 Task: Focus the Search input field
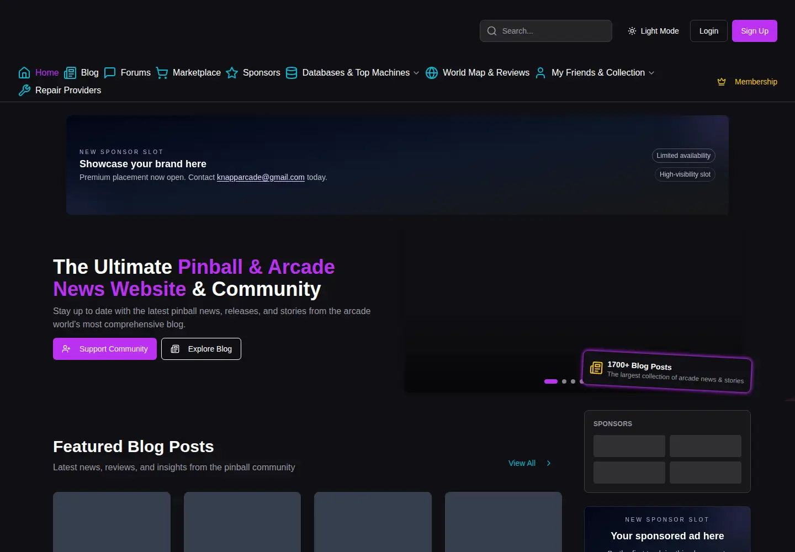(x=546, y=31)
